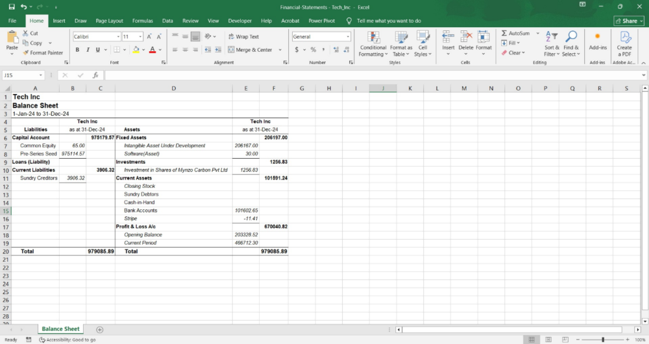Toggle Underline formatting
The width and height of the screenshot is (649, 344).
click(98, 49)
